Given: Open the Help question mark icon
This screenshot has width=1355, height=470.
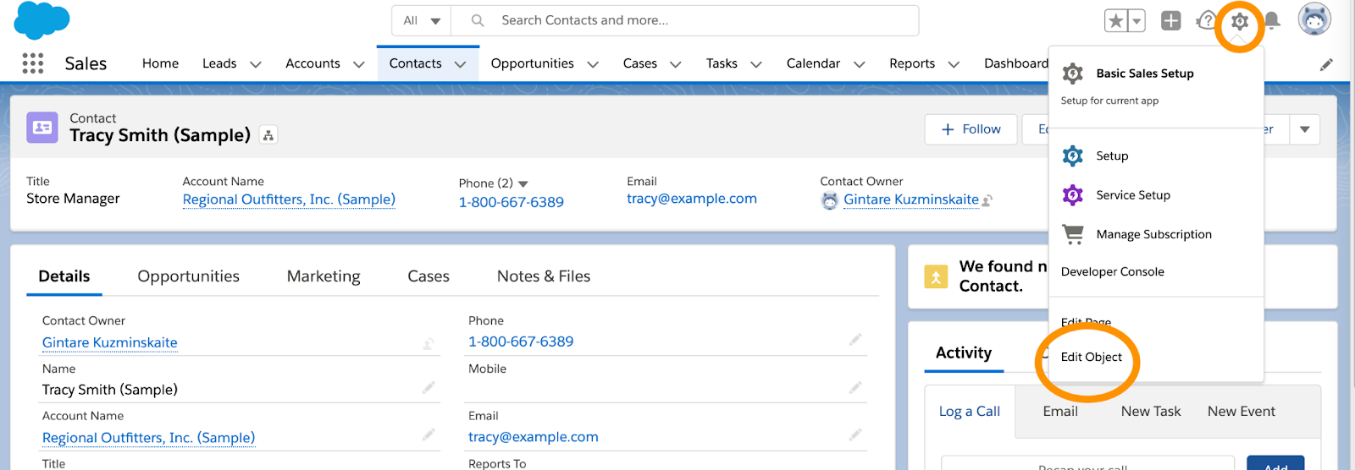Looking at the screenshot, I should (x=1206, y=21).
